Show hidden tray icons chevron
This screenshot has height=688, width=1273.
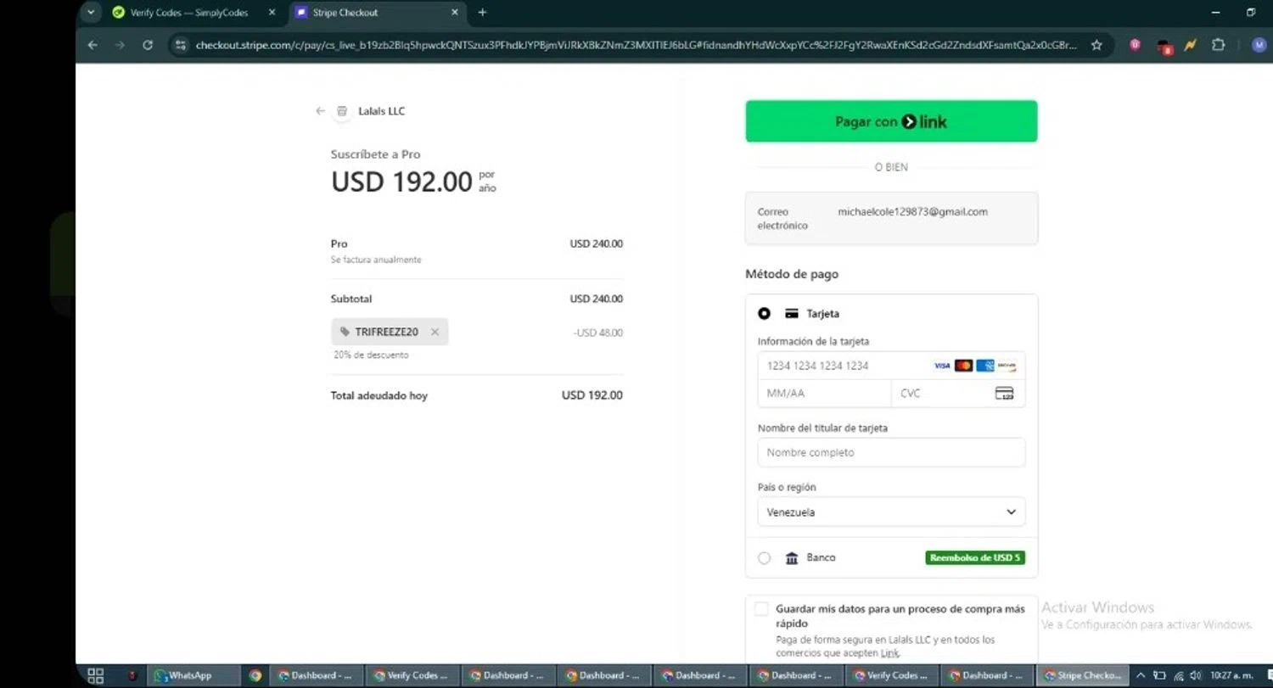tap(1141, 675)
